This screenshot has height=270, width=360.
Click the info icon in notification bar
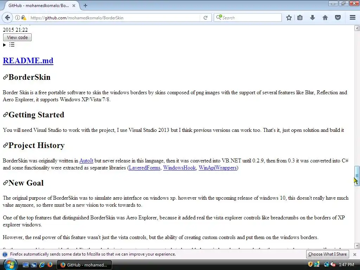5,255
